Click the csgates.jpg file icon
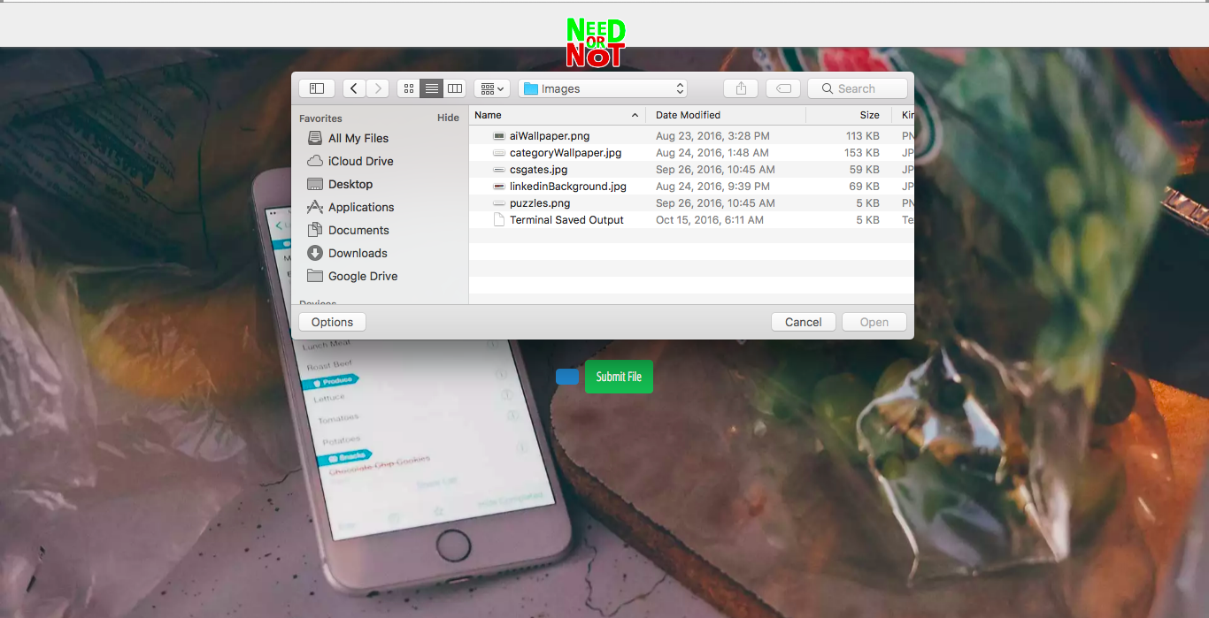This screenshot has width=1209, height=618. tap(499, 170)
